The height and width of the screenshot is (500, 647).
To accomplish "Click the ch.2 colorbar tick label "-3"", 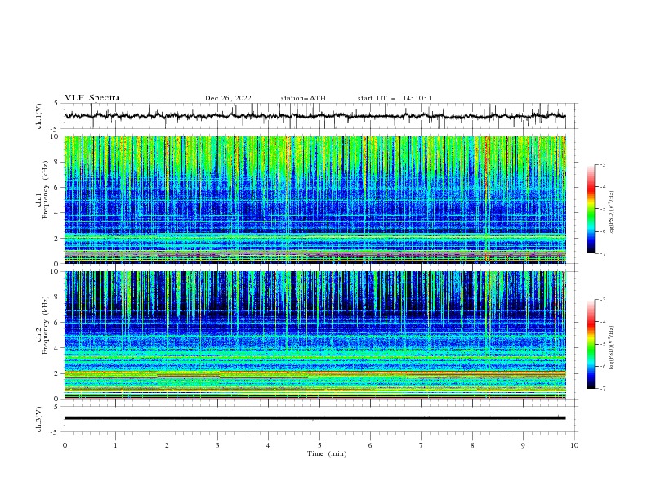I will [603, 300].
